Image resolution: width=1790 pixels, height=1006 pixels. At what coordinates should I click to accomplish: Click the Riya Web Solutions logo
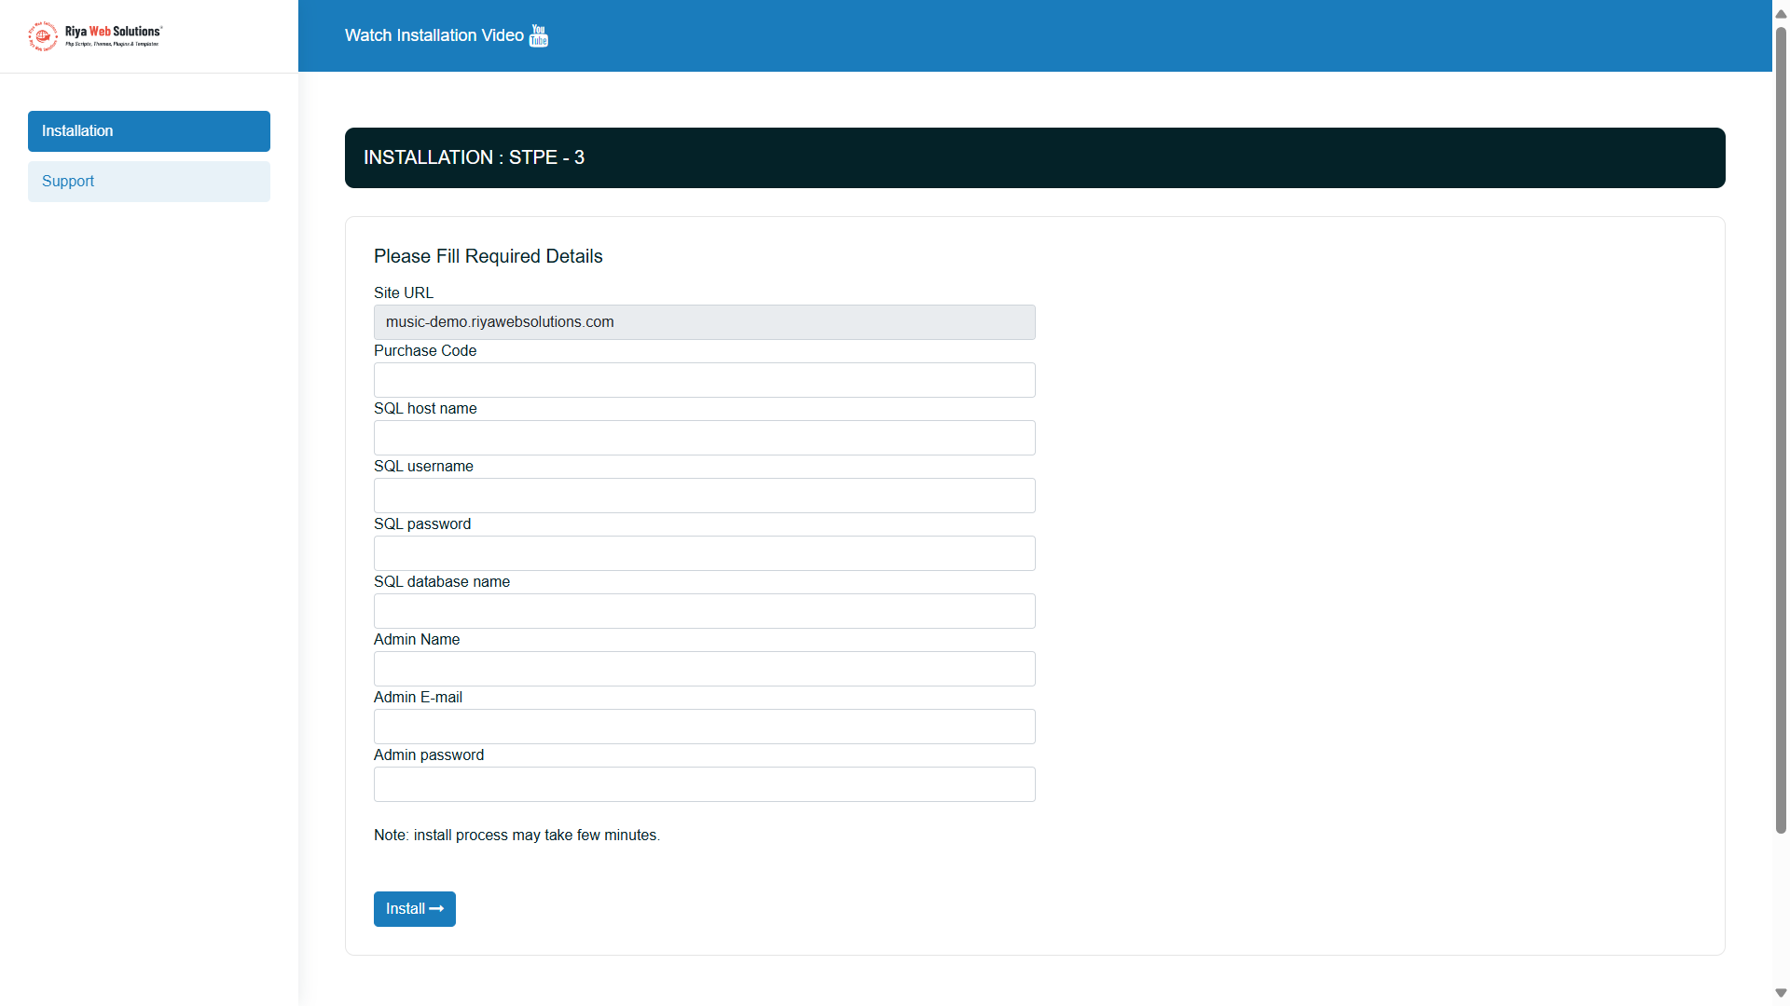click(95, 35)
